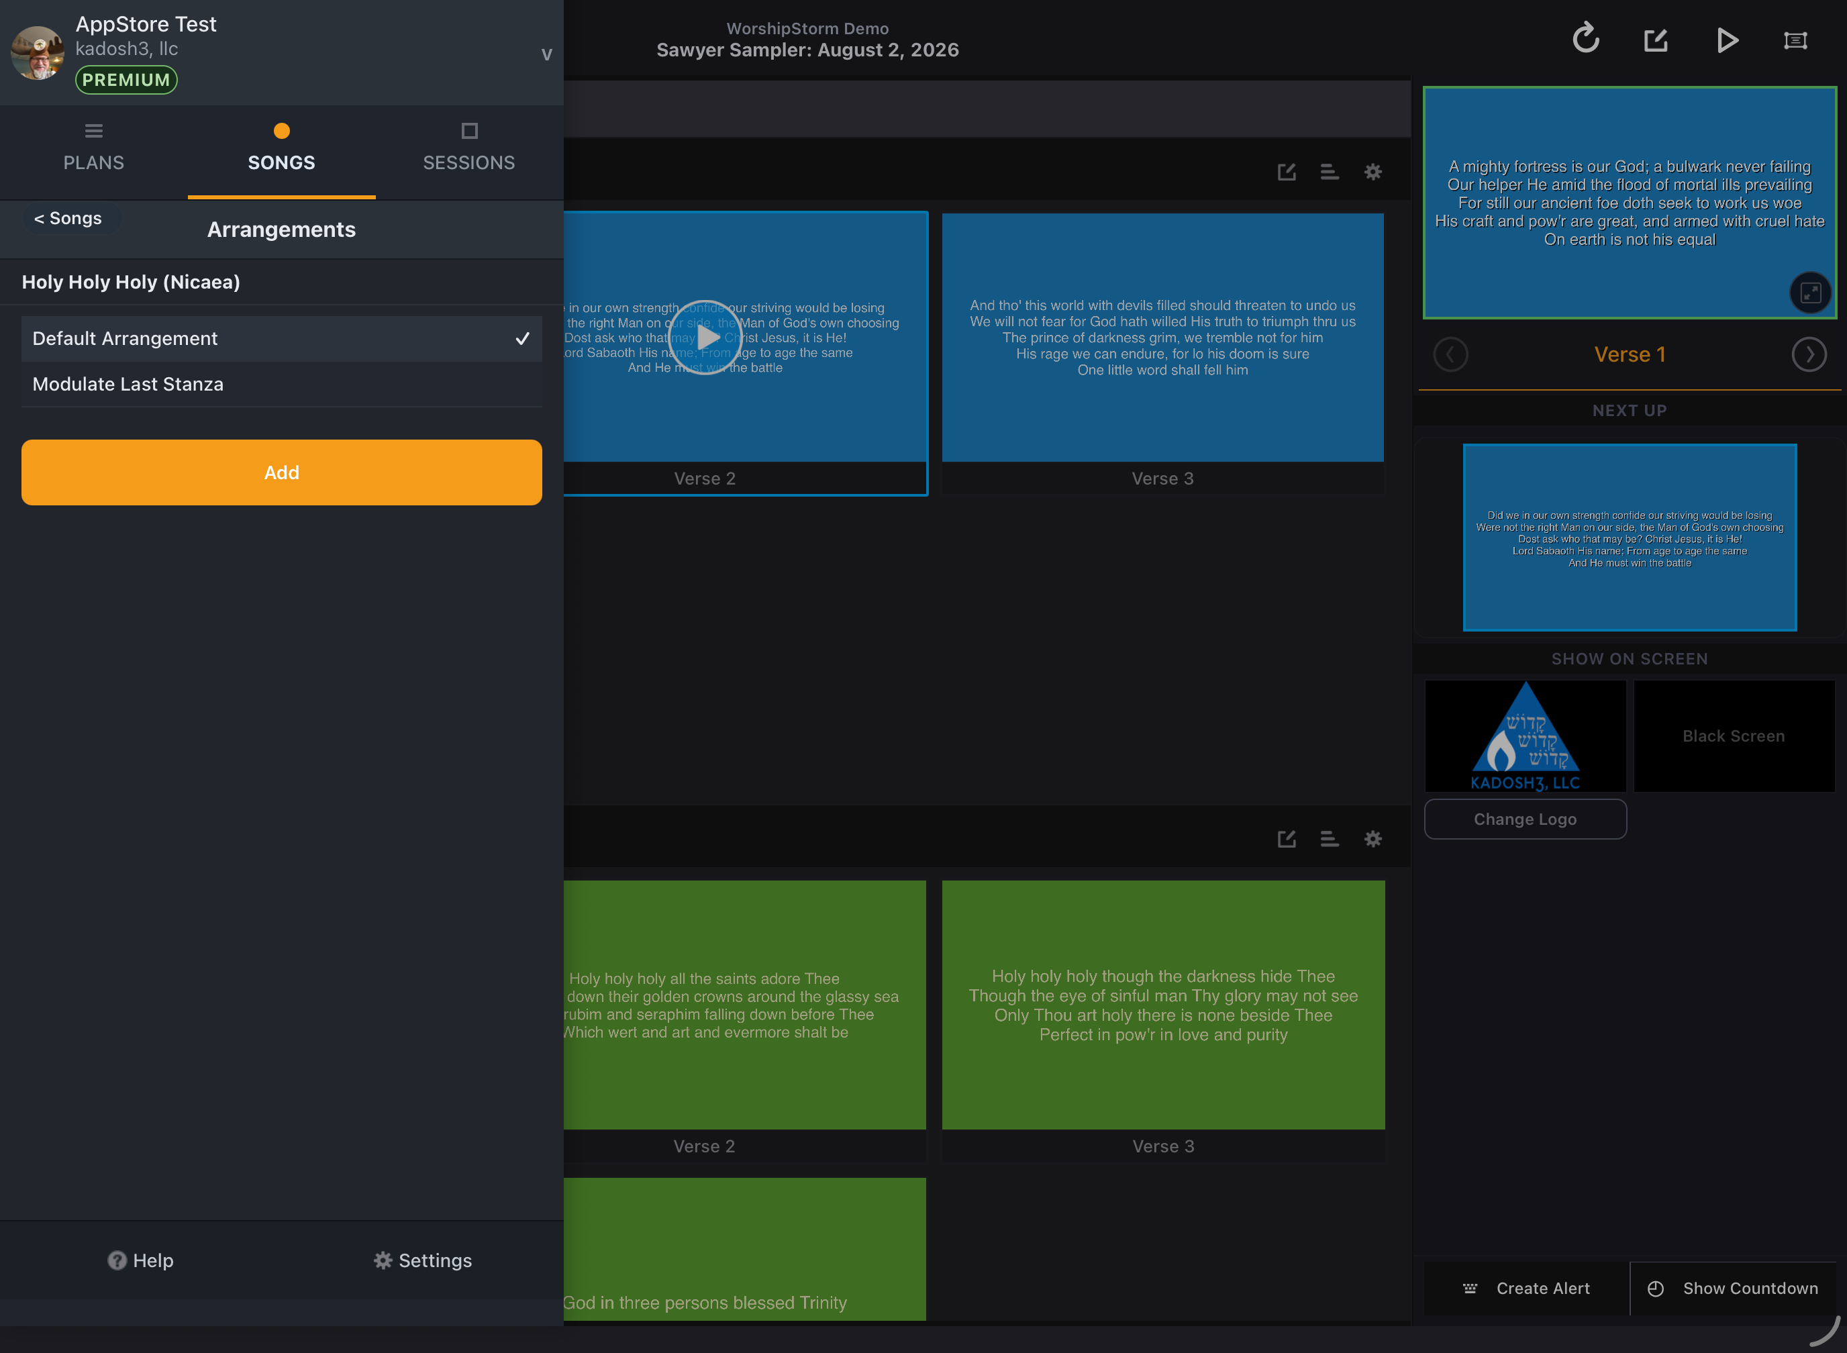Go to previous slide with left chevron
1847x1353 pixels.
(x=1450, y=354)
